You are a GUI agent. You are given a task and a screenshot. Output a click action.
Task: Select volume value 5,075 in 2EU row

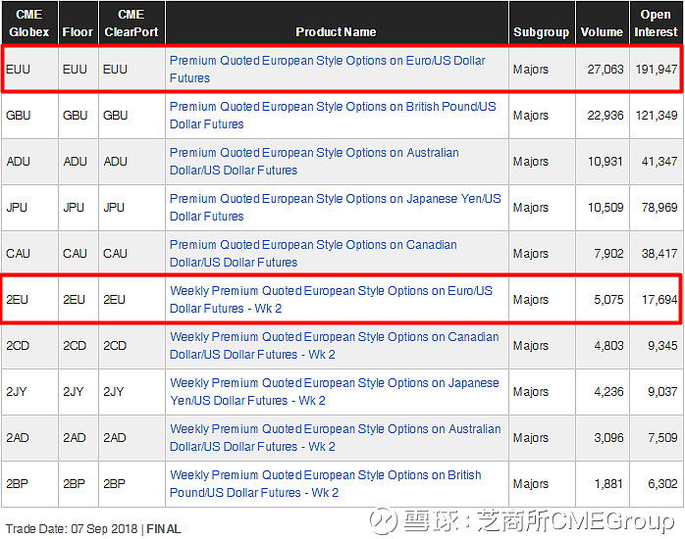608,300
